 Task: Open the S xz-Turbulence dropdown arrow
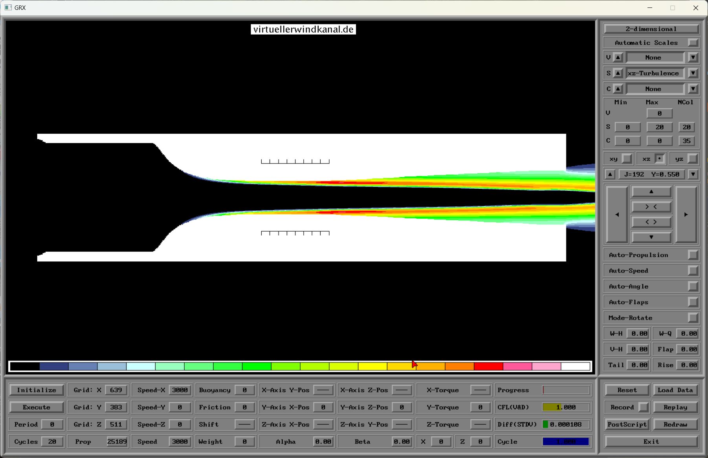[x=693, y=73]
